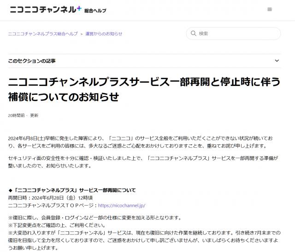295x252 pixels.
Task: Go to 運営からのお知らせ breadcrumb
Action: click(x=104, y=34)
